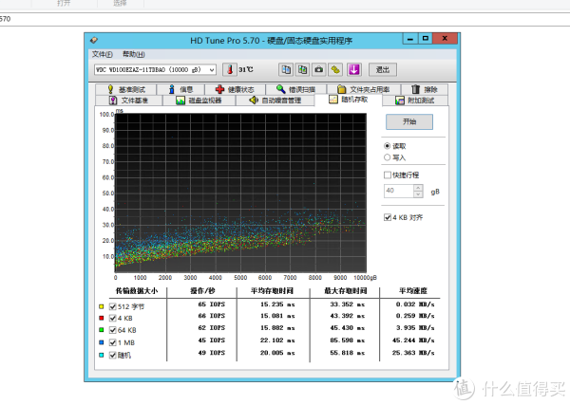Click the 45.244 MB/s average speed
The width and height of the screenshot is (570, 405).
click(413, 341)
